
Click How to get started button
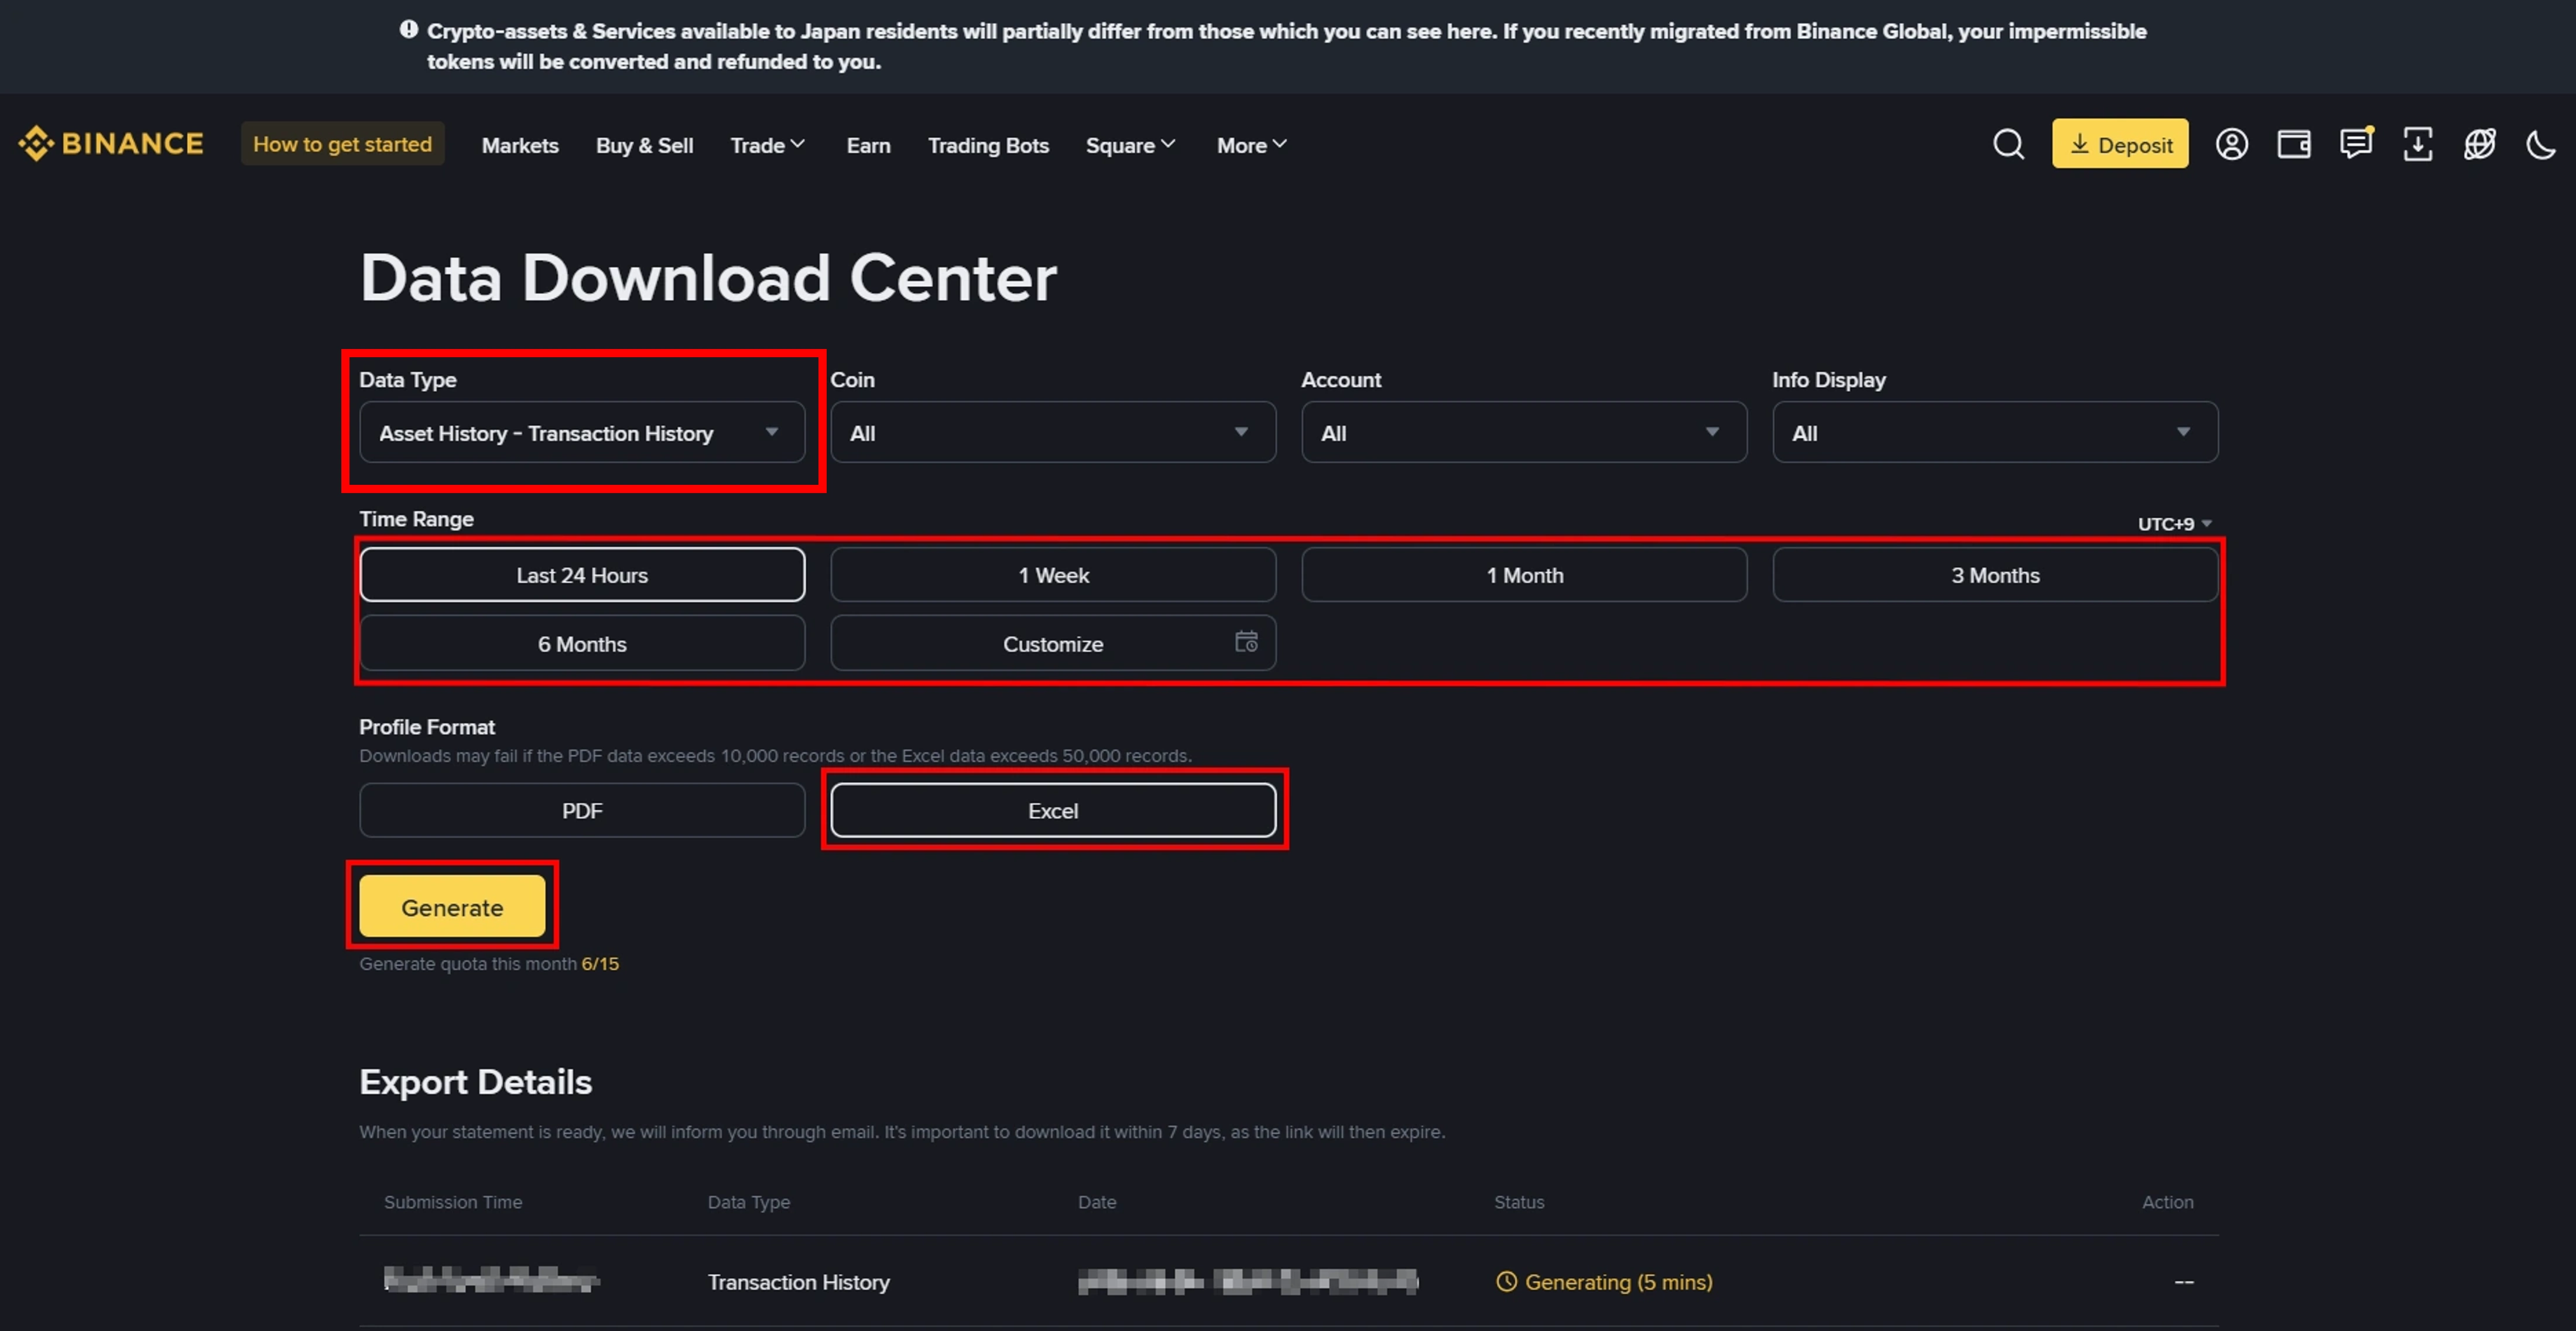[x=342, y=144]
